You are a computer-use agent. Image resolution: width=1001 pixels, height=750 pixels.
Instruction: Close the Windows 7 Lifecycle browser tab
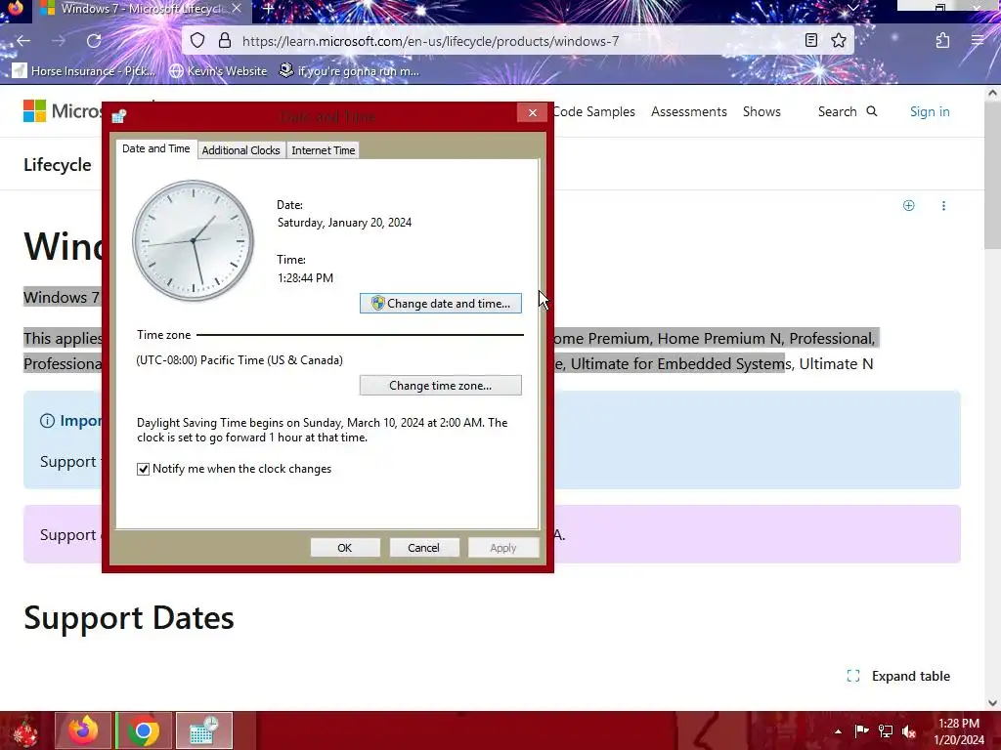(x=237, y=8)
